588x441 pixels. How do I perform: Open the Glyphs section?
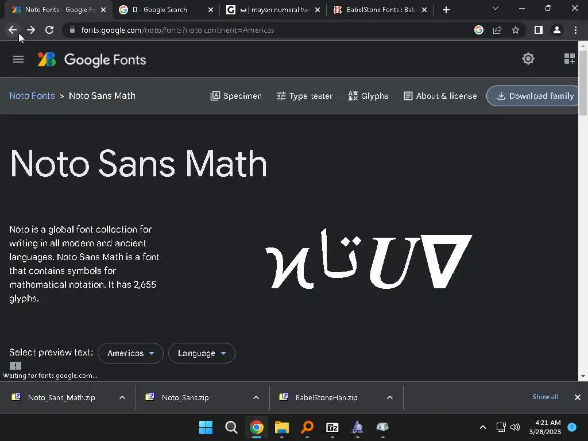368,96
